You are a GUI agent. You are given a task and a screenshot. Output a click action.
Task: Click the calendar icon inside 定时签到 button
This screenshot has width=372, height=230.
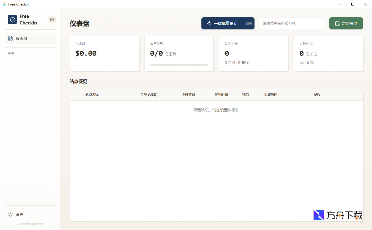point(337,23)
